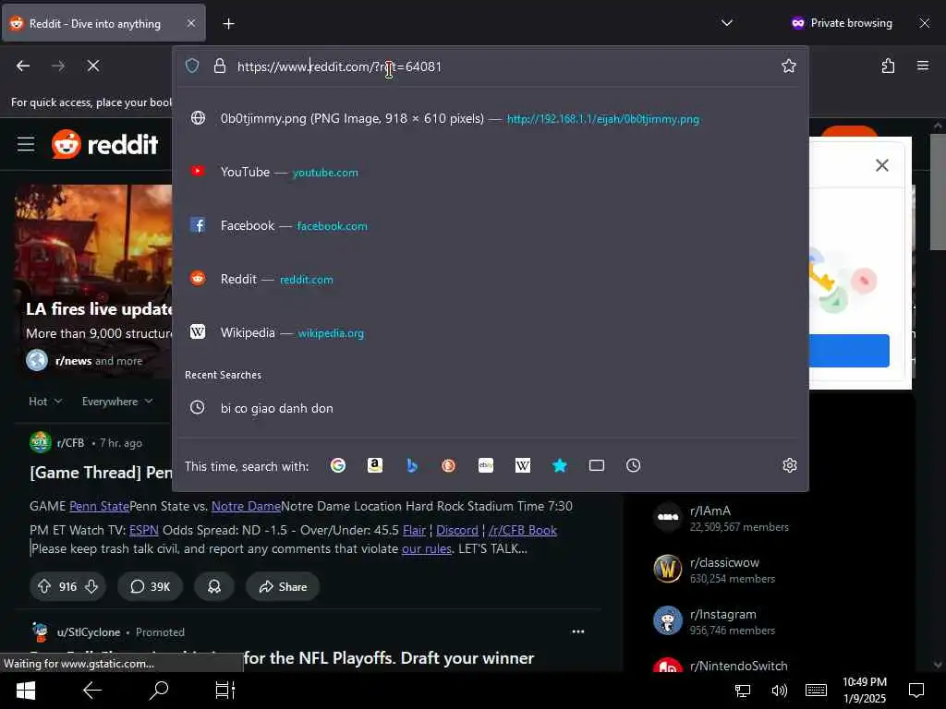
Task: Open notification center icon
Action: click(x=916, y=691)
